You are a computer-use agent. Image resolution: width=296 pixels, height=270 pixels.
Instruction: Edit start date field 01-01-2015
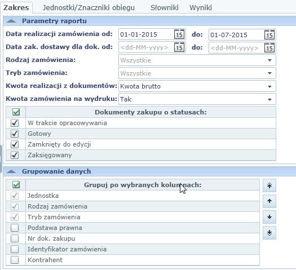click(x=146, y=34)
